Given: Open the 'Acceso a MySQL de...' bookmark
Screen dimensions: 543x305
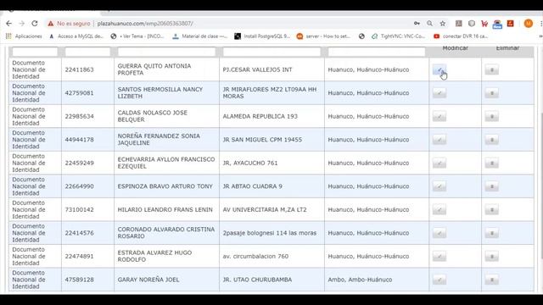Looking at the screenshot, I should click(76, 36).
